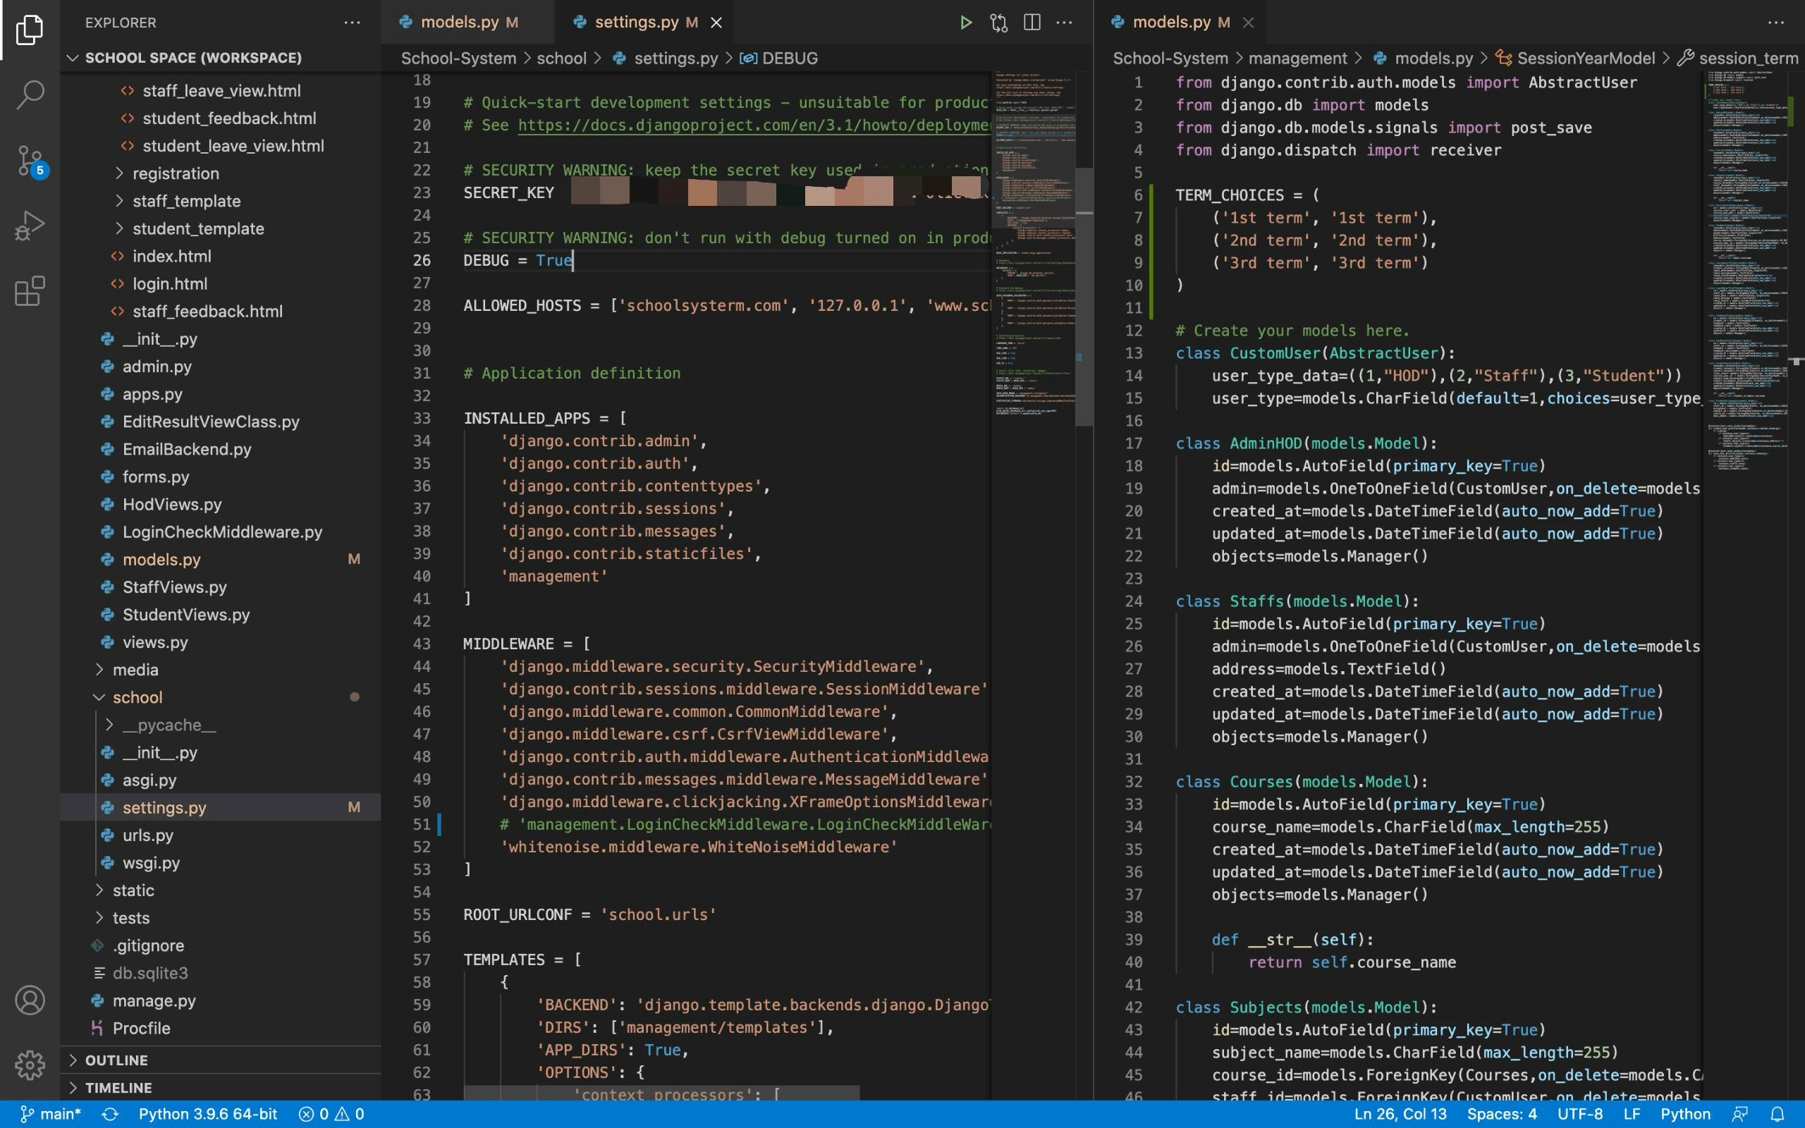Click the main* branch in status bar
Image resolution: width=1805 pixels, height=1128 pixels.
pyautogui.click(x=51, y=1114)
